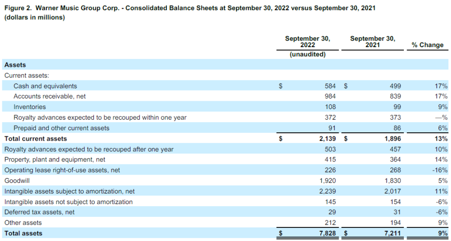451x241 pixels.
Task: Select the non-amortizable intangibles value 154
Action: (x=395, y=202)
